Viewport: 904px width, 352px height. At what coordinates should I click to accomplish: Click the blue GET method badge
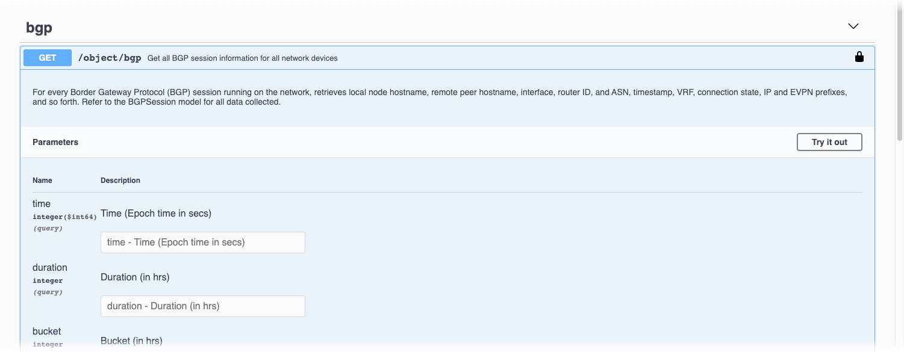[x=48, y=58]
